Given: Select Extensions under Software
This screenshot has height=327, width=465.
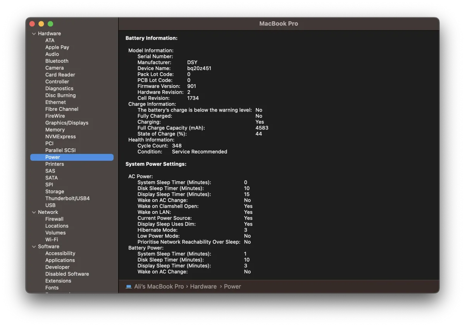Looking at the screenshot, I should point(58,281).
